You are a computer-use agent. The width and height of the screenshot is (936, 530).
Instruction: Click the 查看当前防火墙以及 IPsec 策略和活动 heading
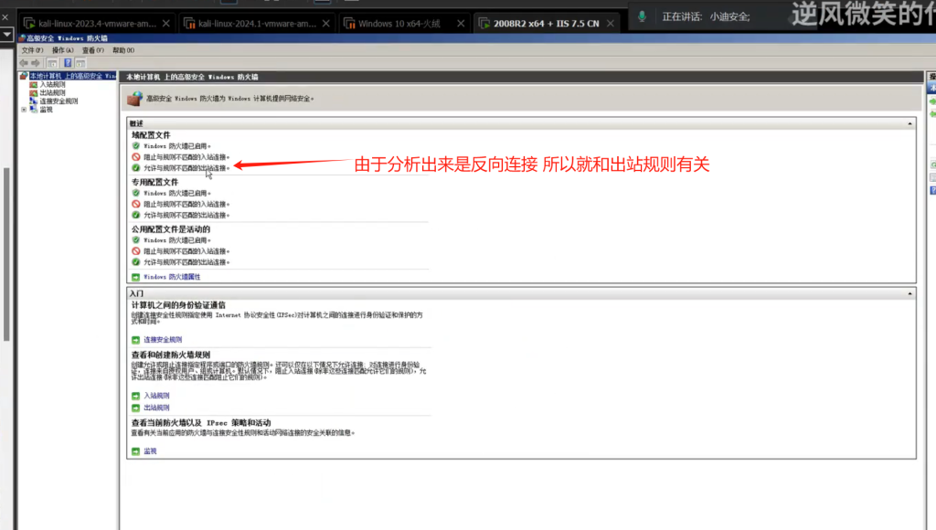click(201, 422)
